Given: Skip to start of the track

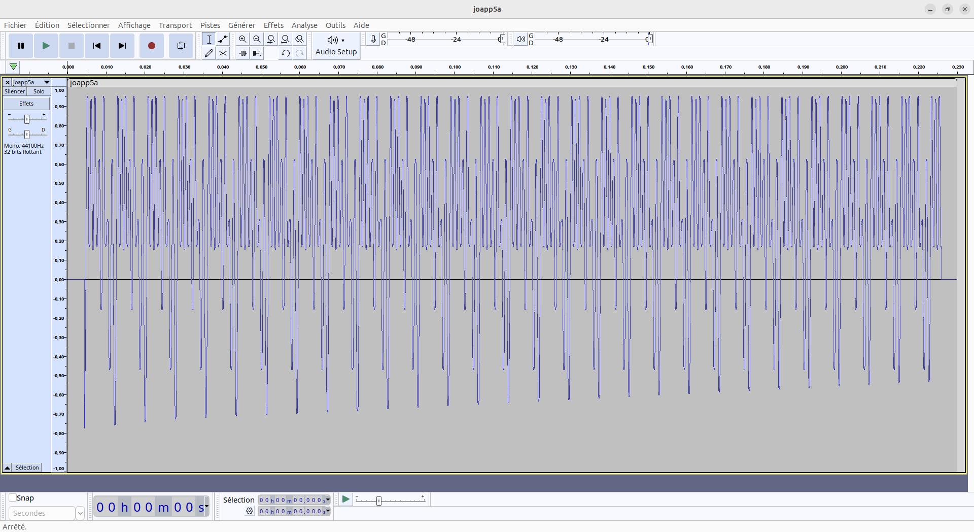Looking at the screenshot, I should point(96,46).
